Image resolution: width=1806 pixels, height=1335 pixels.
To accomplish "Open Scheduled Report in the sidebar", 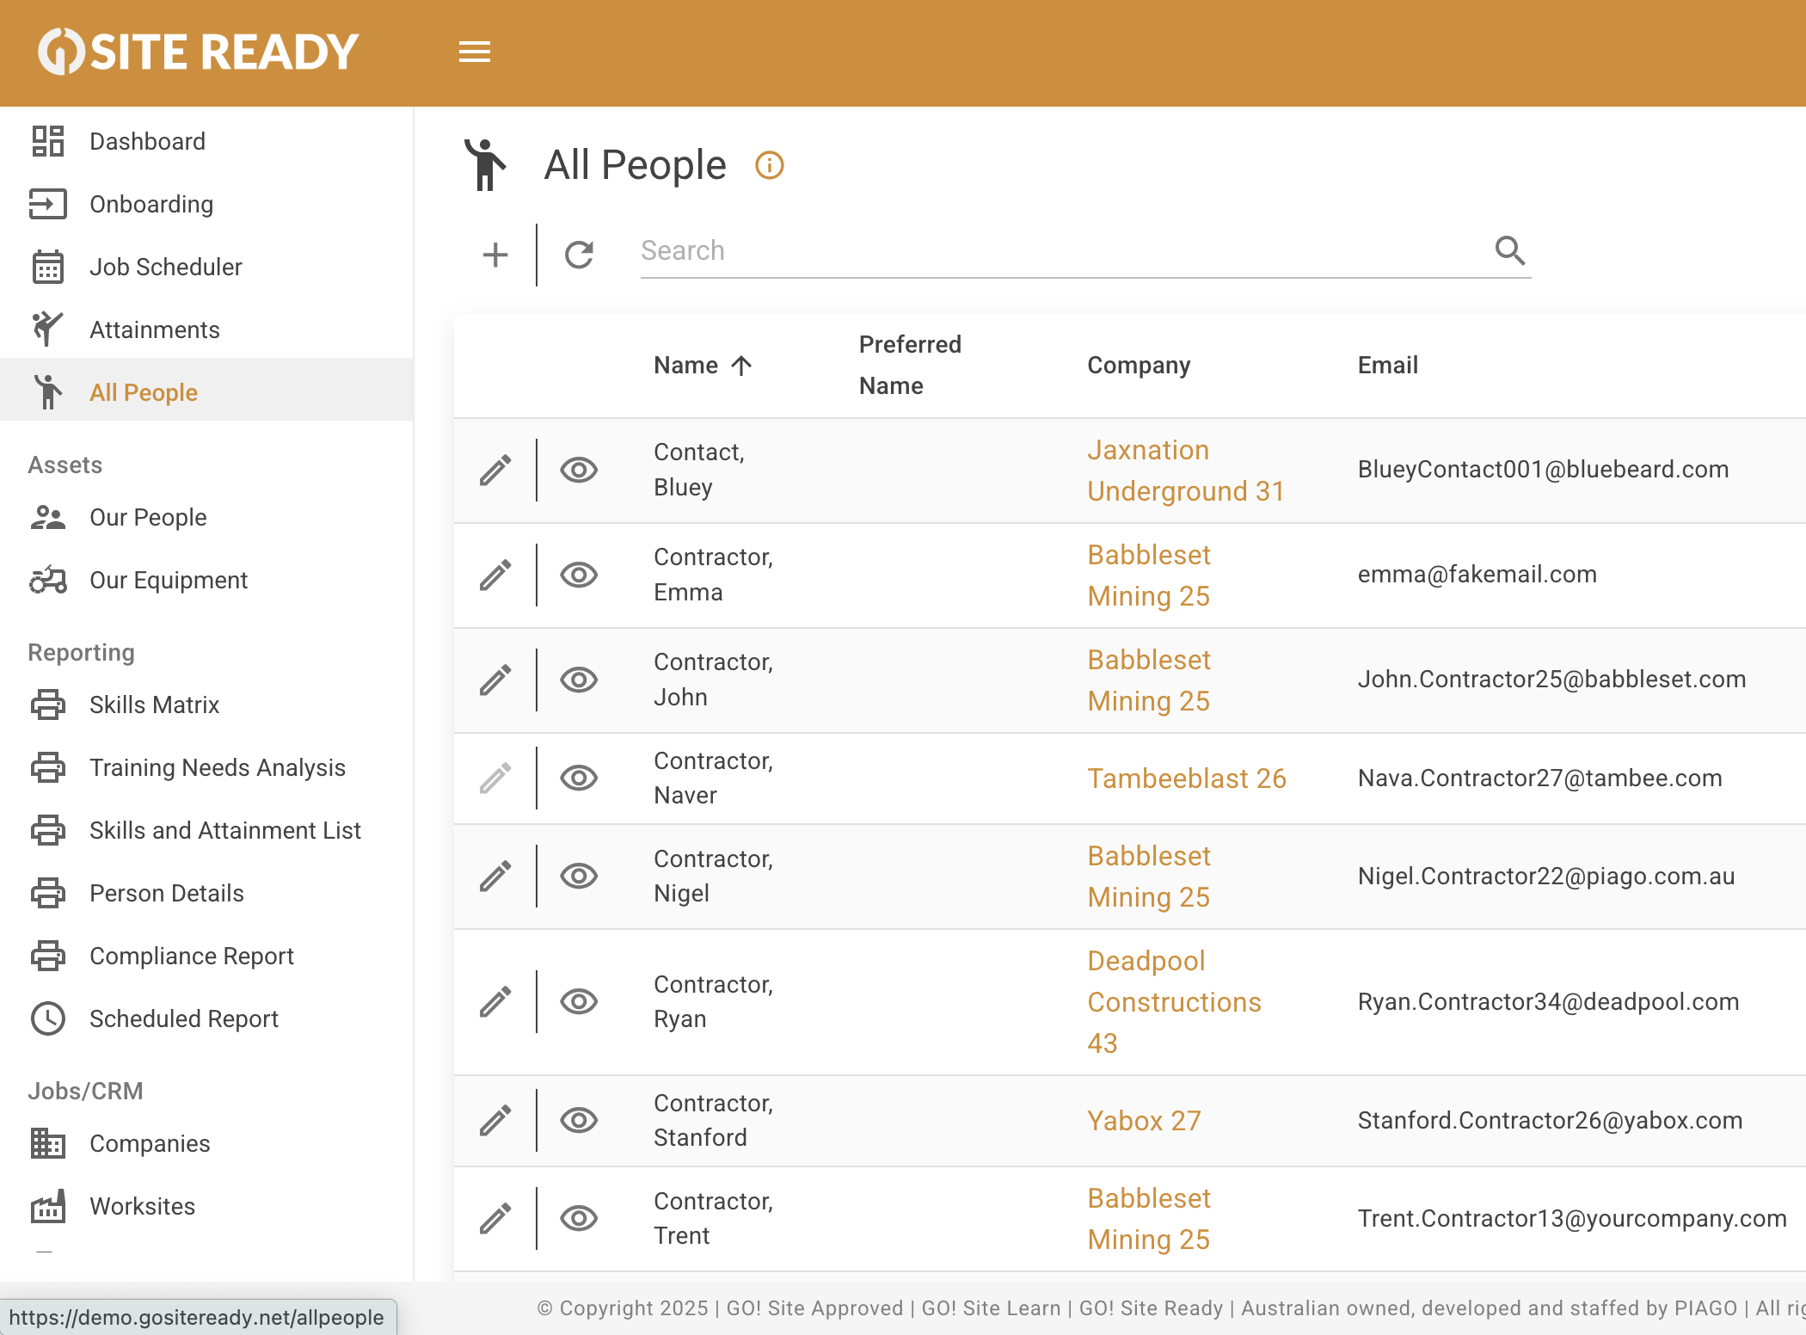I will 206,1018.
